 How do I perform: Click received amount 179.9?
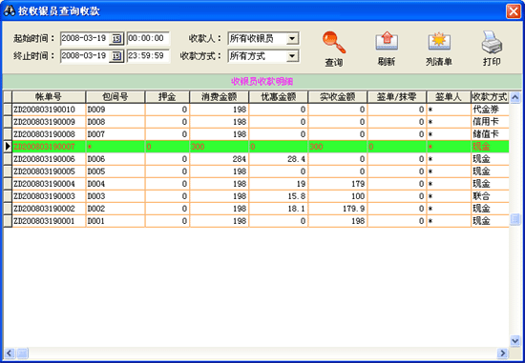pos(338,209)
